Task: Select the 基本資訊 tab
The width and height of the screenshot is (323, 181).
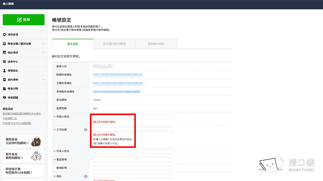Action: tap(73, 44)
